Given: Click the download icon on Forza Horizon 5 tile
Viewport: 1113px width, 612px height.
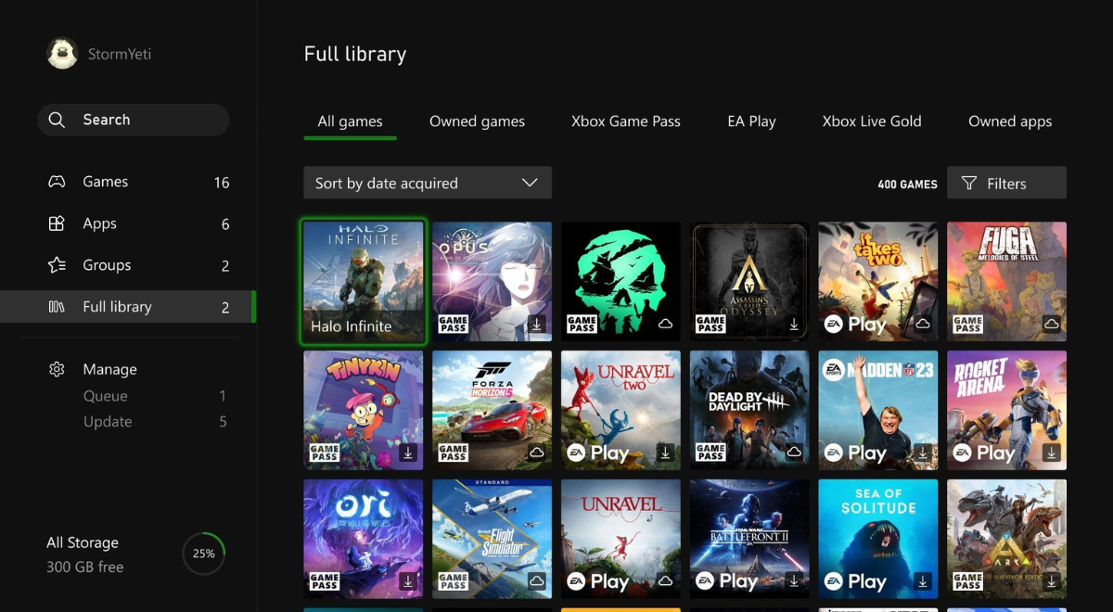Looking at the screenshot, I should click(x=536, y=453).
